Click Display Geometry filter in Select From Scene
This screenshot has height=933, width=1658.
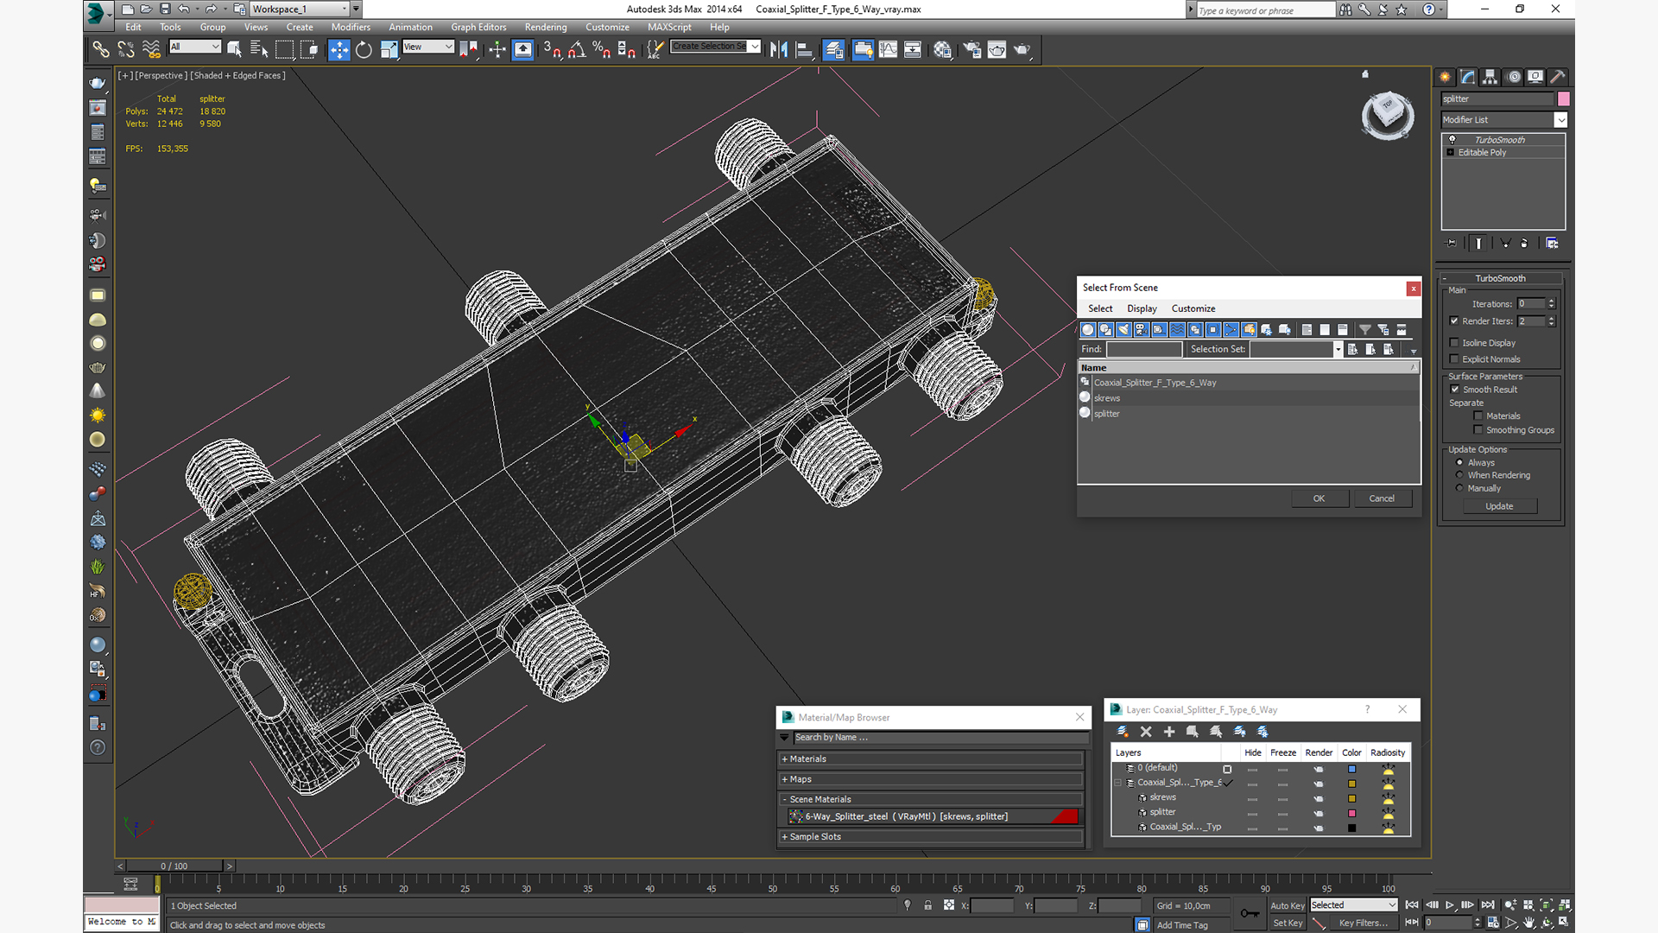tap(1088, 330)
